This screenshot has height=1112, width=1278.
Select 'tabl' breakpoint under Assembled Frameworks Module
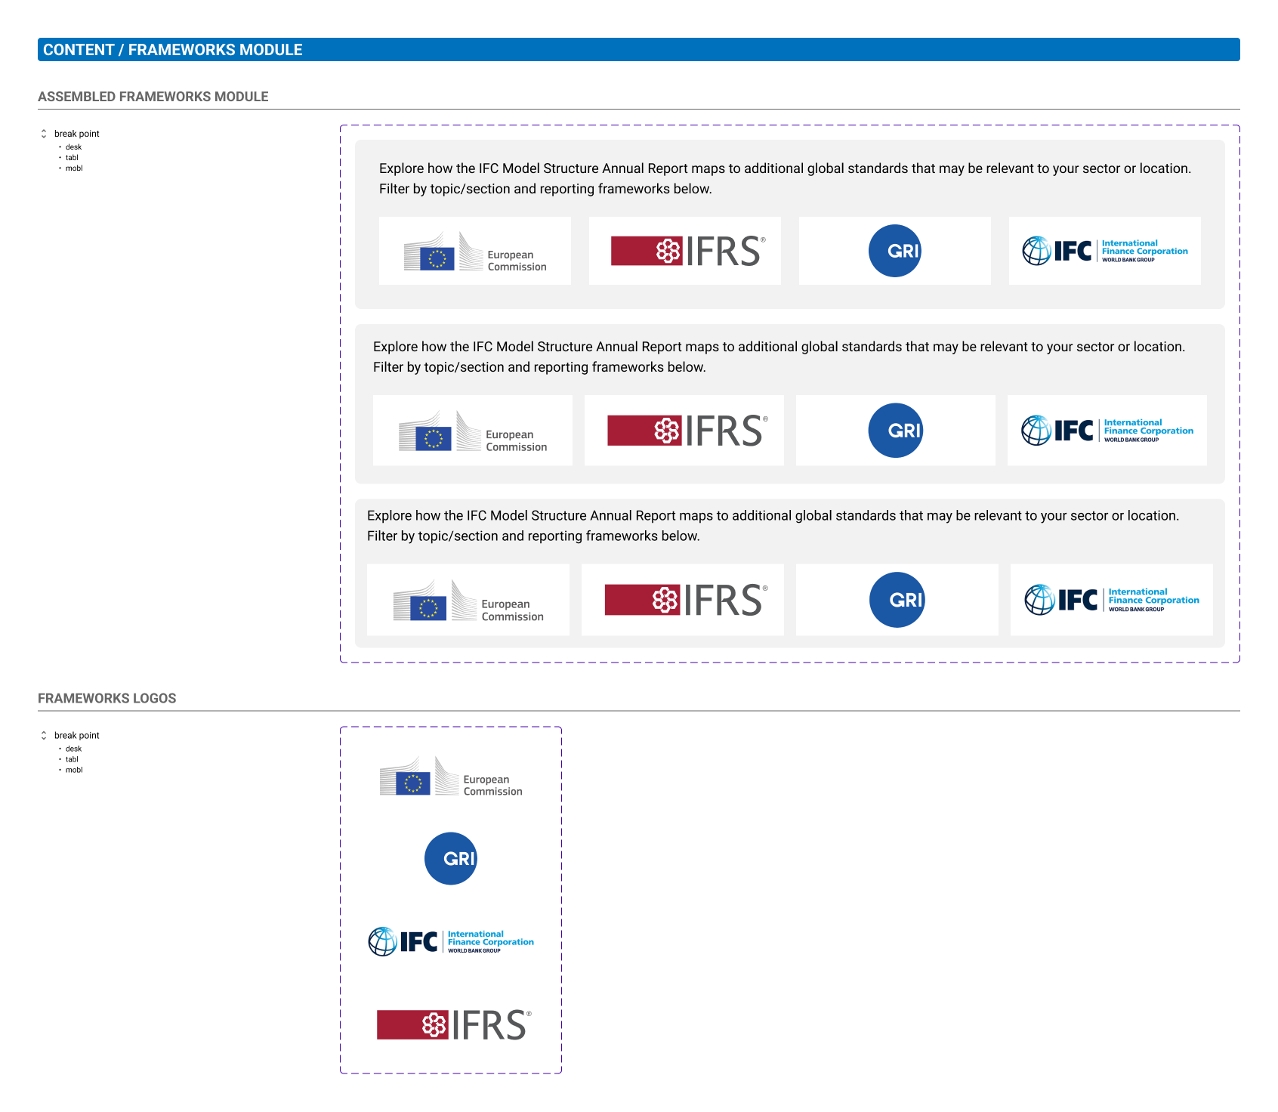pos(72,158)
